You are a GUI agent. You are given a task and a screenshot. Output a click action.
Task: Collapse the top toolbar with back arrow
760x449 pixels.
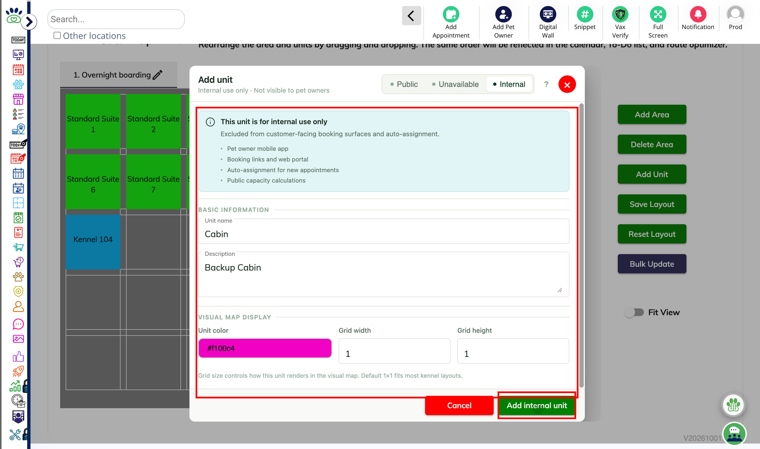[x=411, y=16]
